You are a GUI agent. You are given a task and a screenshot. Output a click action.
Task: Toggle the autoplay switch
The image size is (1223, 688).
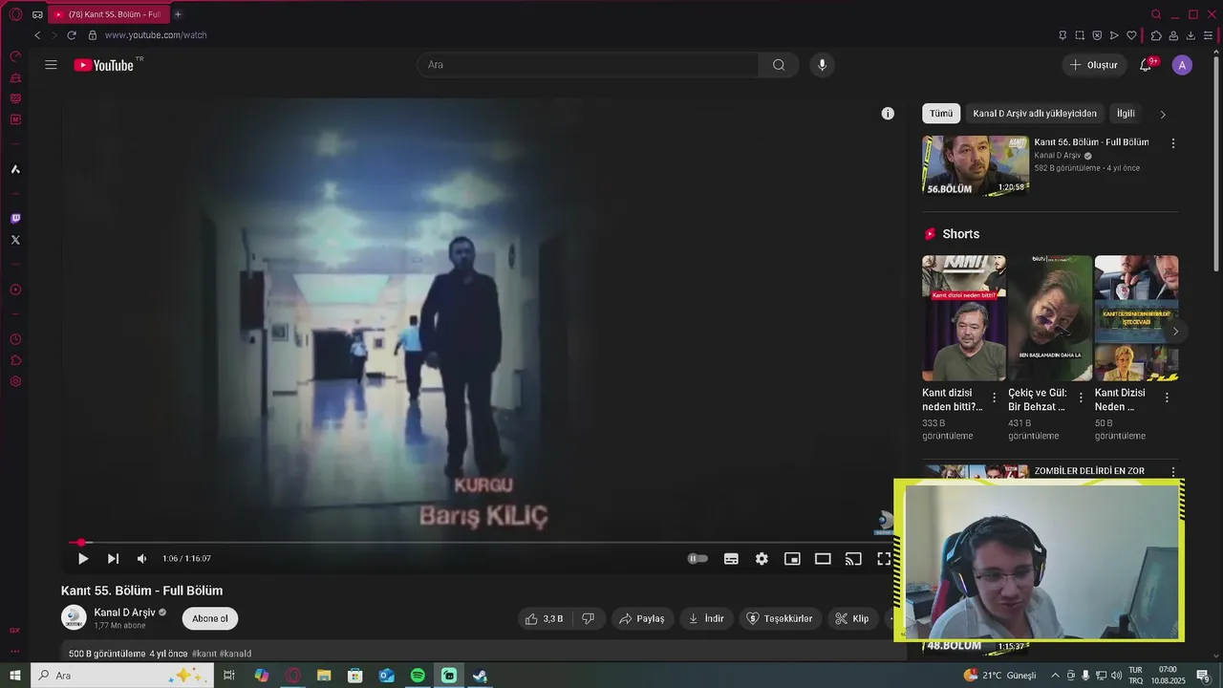[697, 559]
